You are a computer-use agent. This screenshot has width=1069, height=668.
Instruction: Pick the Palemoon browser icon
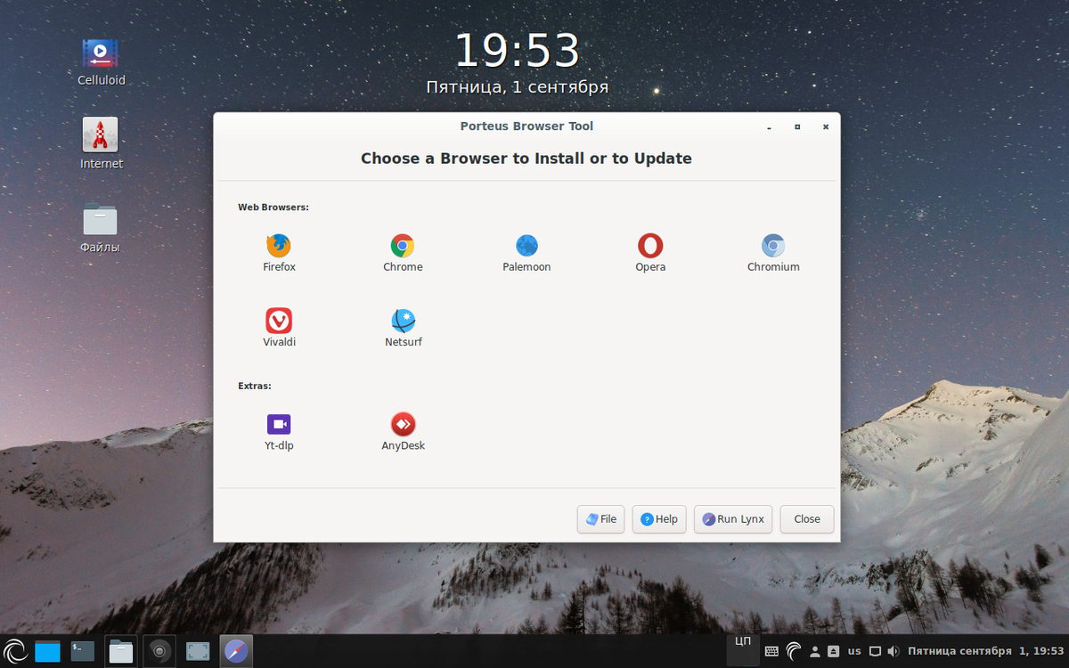click(526, 246)
